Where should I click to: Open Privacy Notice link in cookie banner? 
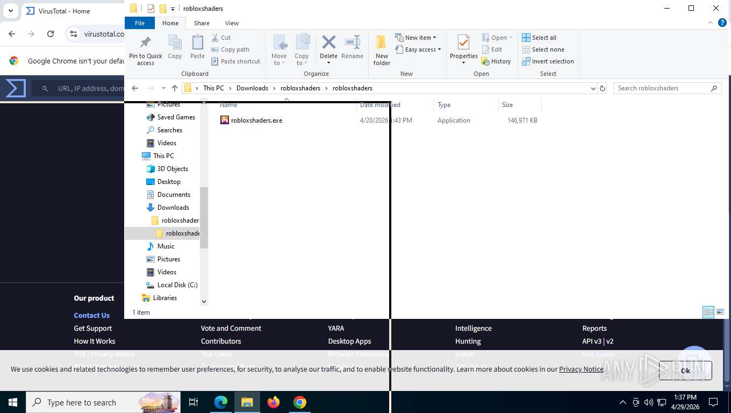click(x=581, y=369)
